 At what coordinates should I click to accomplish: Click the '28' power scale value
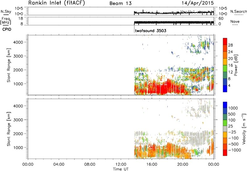(x=230, y=45)
